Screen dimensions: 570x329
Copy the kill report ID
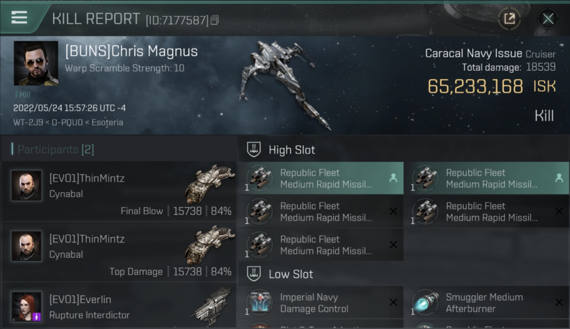coord(214,20)
